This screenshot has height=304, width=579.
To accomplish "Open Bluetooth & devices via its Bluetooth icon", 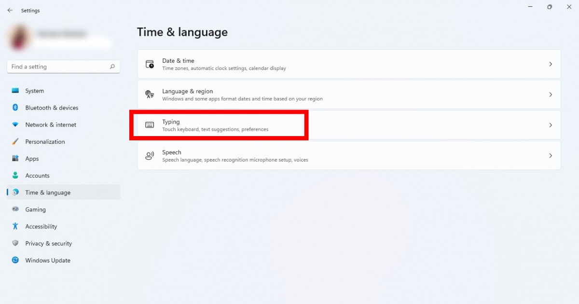I will [x=15, y=108].
